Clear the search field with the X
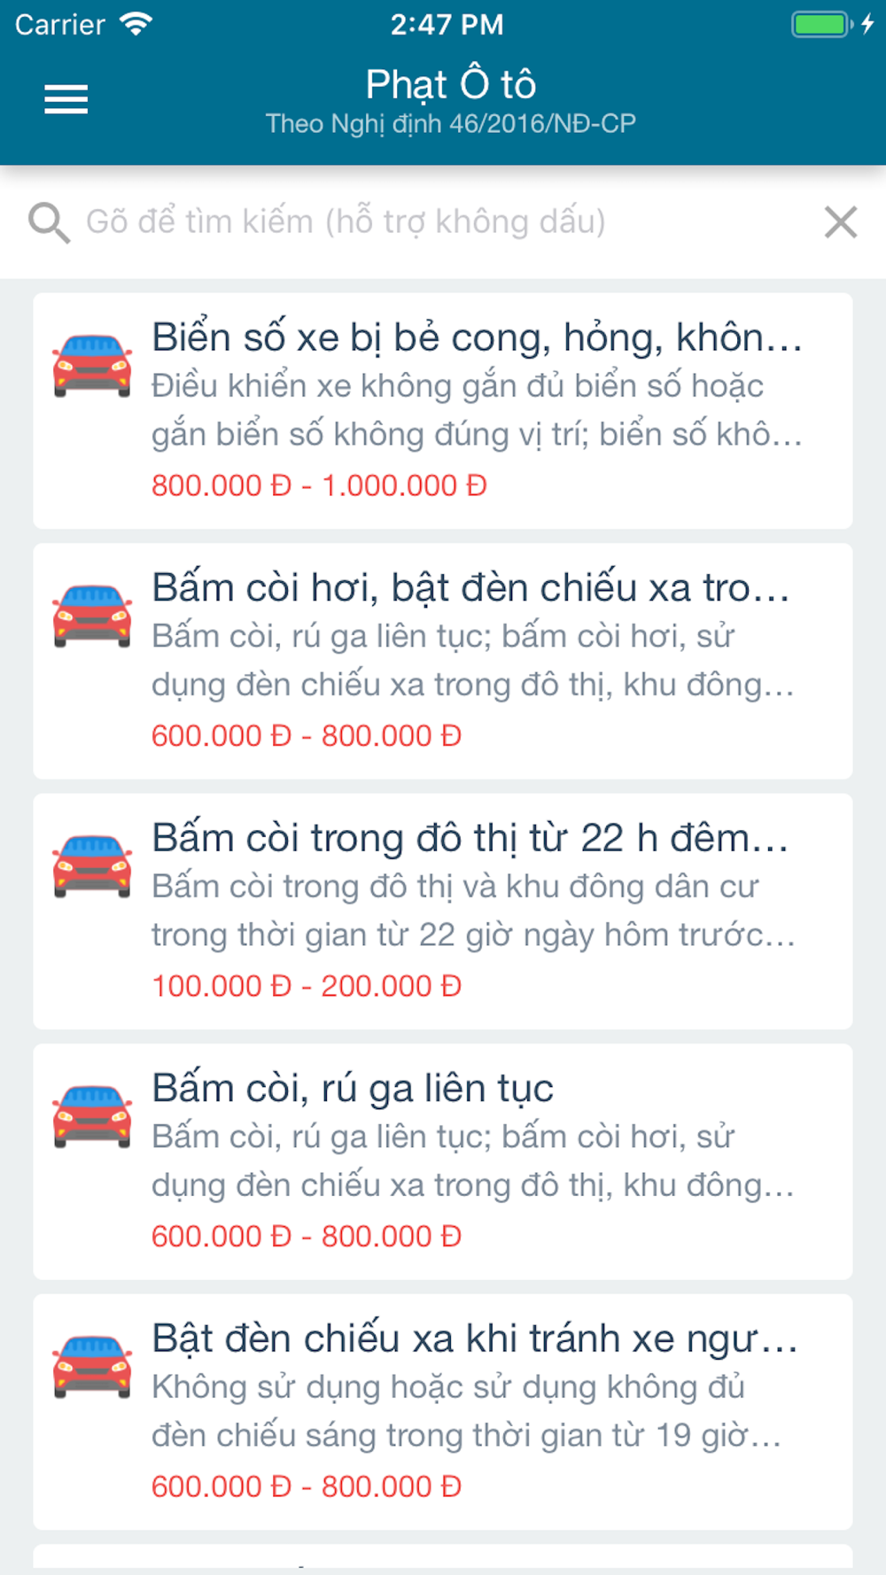The width and height of the screenshot is (886, 1575). click(x=841, y=222)
